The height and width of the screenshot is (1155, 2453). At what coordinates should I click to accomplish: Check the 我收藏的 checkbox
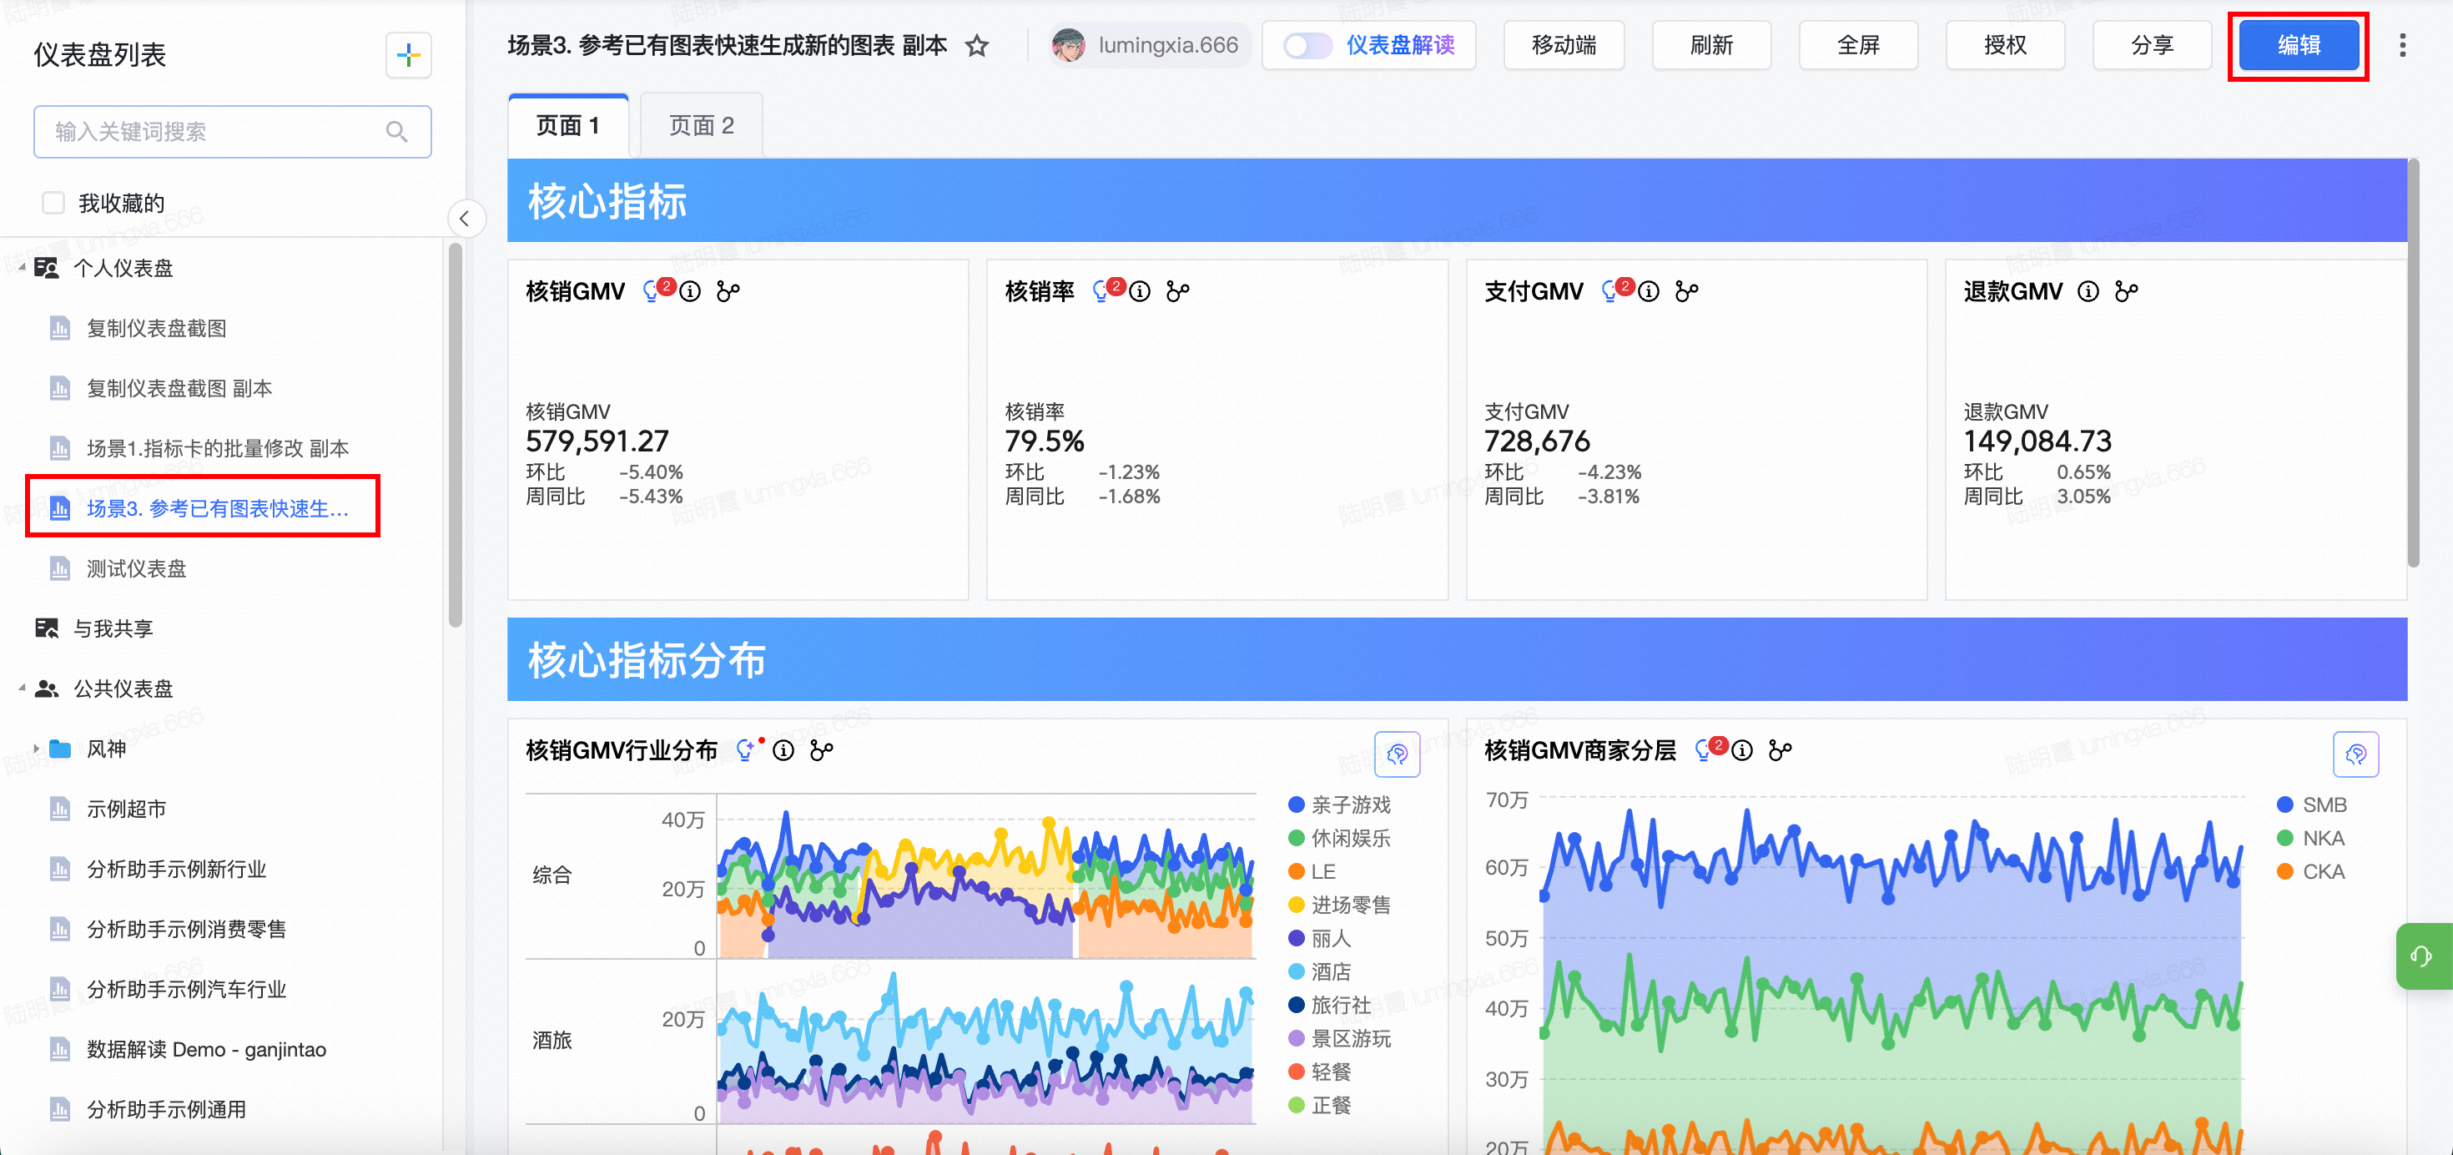(x=53, y=203)
